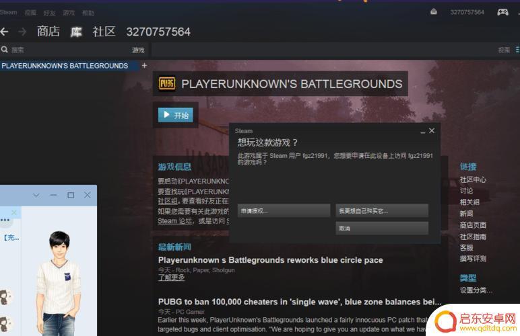Click the three dots in chat window
The image size is (520, 336).
5,220
